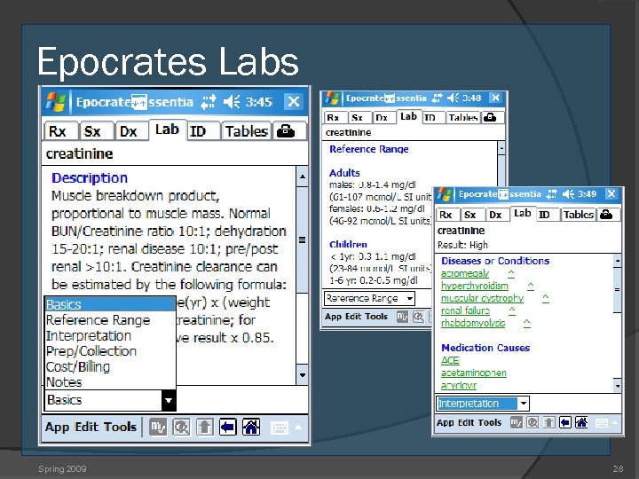Click home icon in 3:49 window toolbar
This screenshot has width=639, height=479.
coord(581,423)
